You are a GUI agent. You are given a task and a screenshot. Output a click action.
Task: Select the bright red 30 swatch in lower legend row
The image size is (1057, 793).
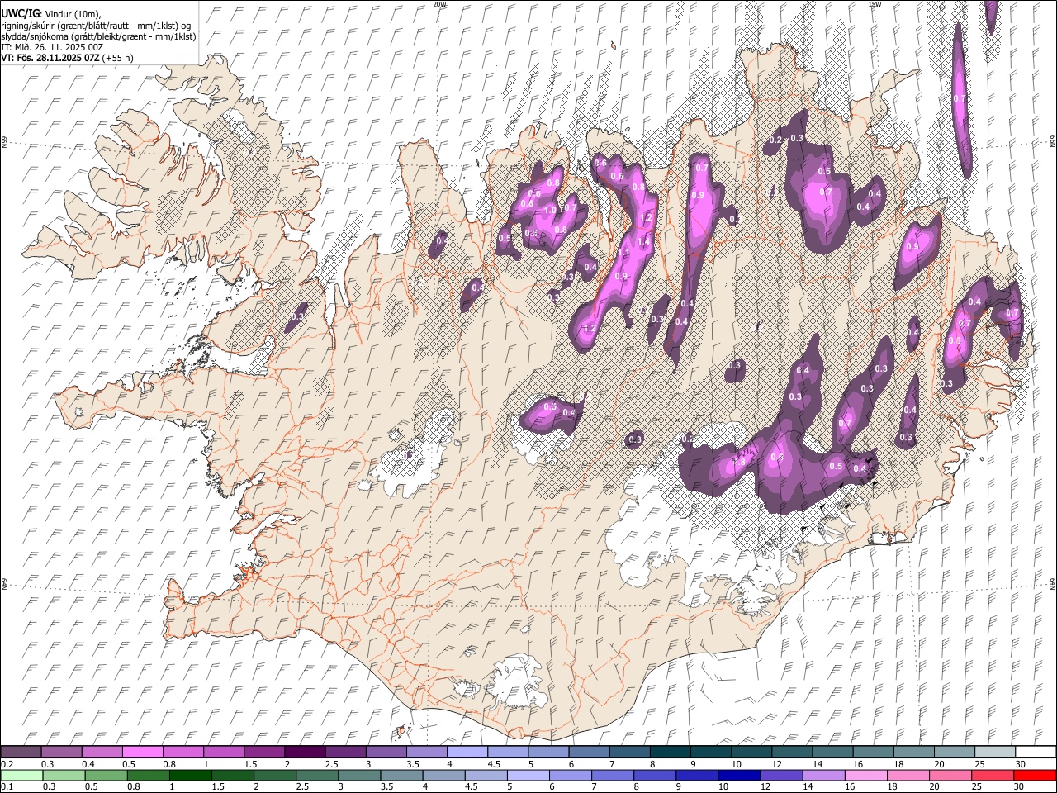(1035, 775)
